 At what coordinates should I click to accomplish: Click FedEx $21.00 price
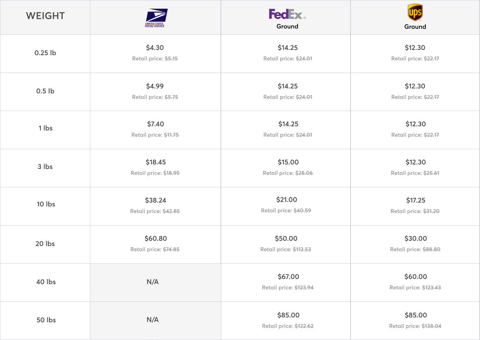click(x=287, y=199)
